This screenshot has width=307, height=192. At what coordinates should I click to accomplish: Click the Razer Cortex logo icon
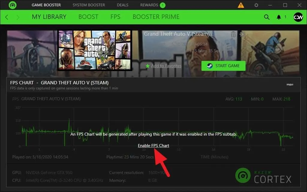pos(13,5)
